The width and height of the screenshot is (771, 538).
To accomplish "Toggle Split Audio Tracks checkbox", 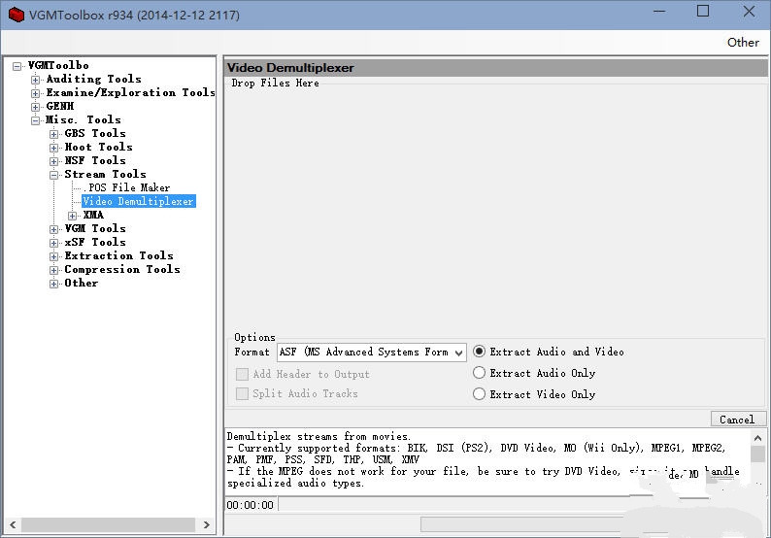I will (x=242, y=394).
